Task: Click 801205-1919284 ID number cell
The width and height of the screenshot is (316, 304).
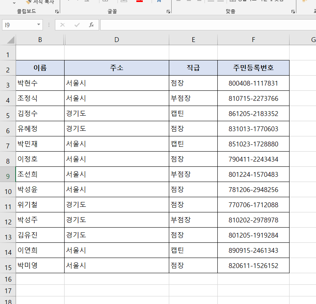Action: coord(253,235)
